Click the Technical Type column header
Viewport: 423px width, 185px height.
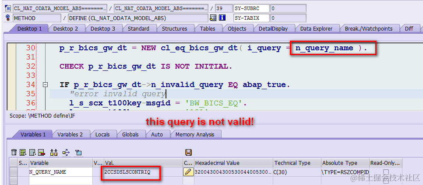tap(297, 163)
